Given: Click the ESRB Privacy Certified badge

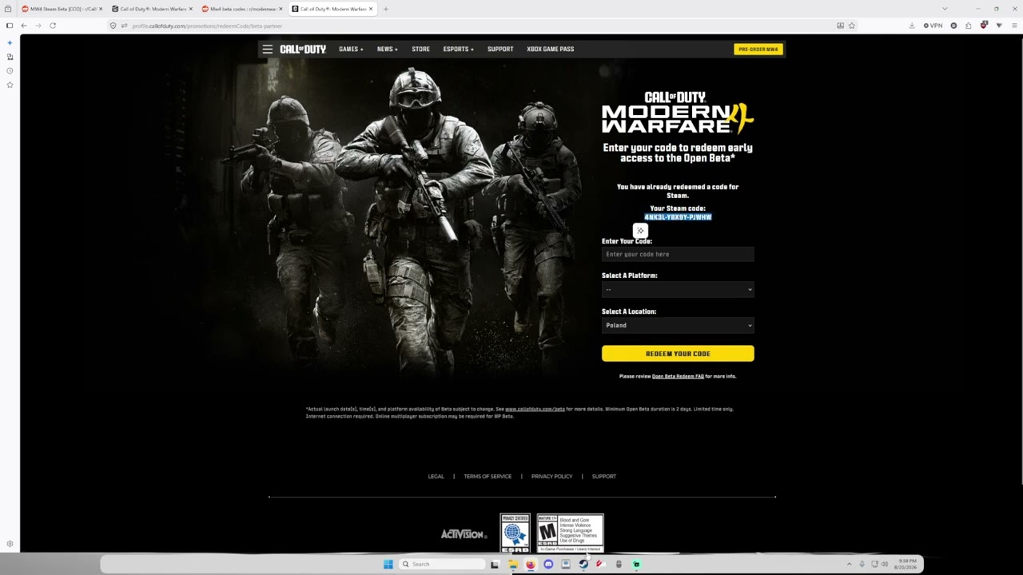Looking at the screenshot, I should [x=515, y=533].
